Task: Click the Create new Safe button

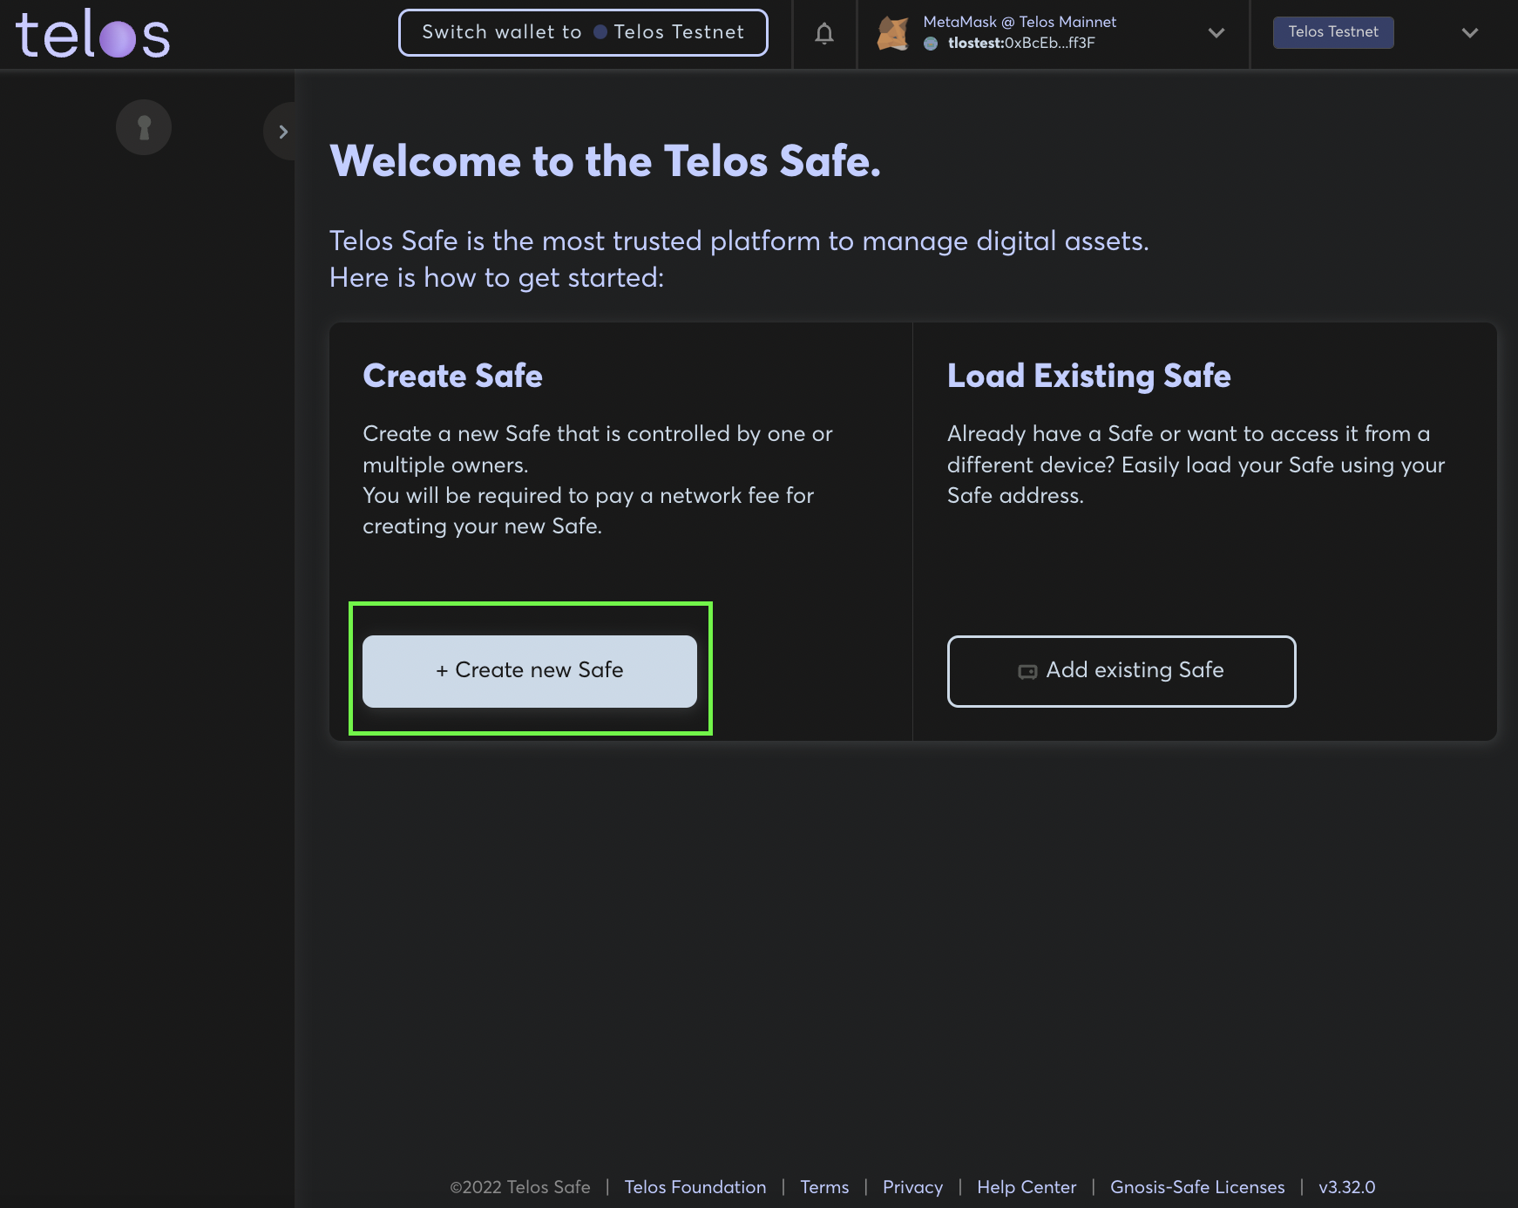Action: tap(529, 670)
